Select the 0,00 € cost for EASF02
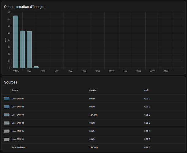The height and width of the screenshot is (153, 187). coord(147,107)
